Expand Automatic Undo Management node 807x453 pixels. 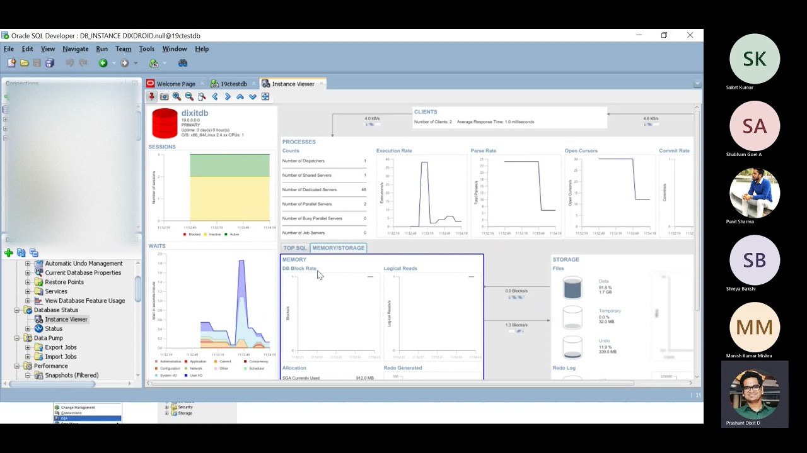pos(28,264)
